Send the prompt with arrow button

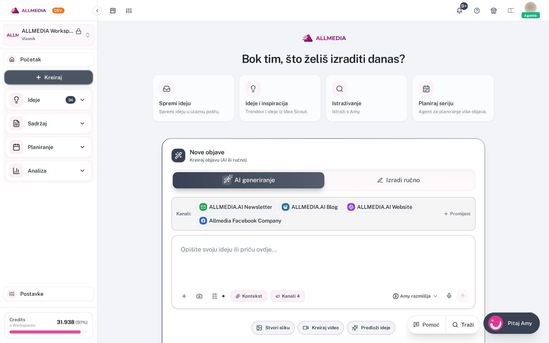pyautogui.click(x=463, y=296)
